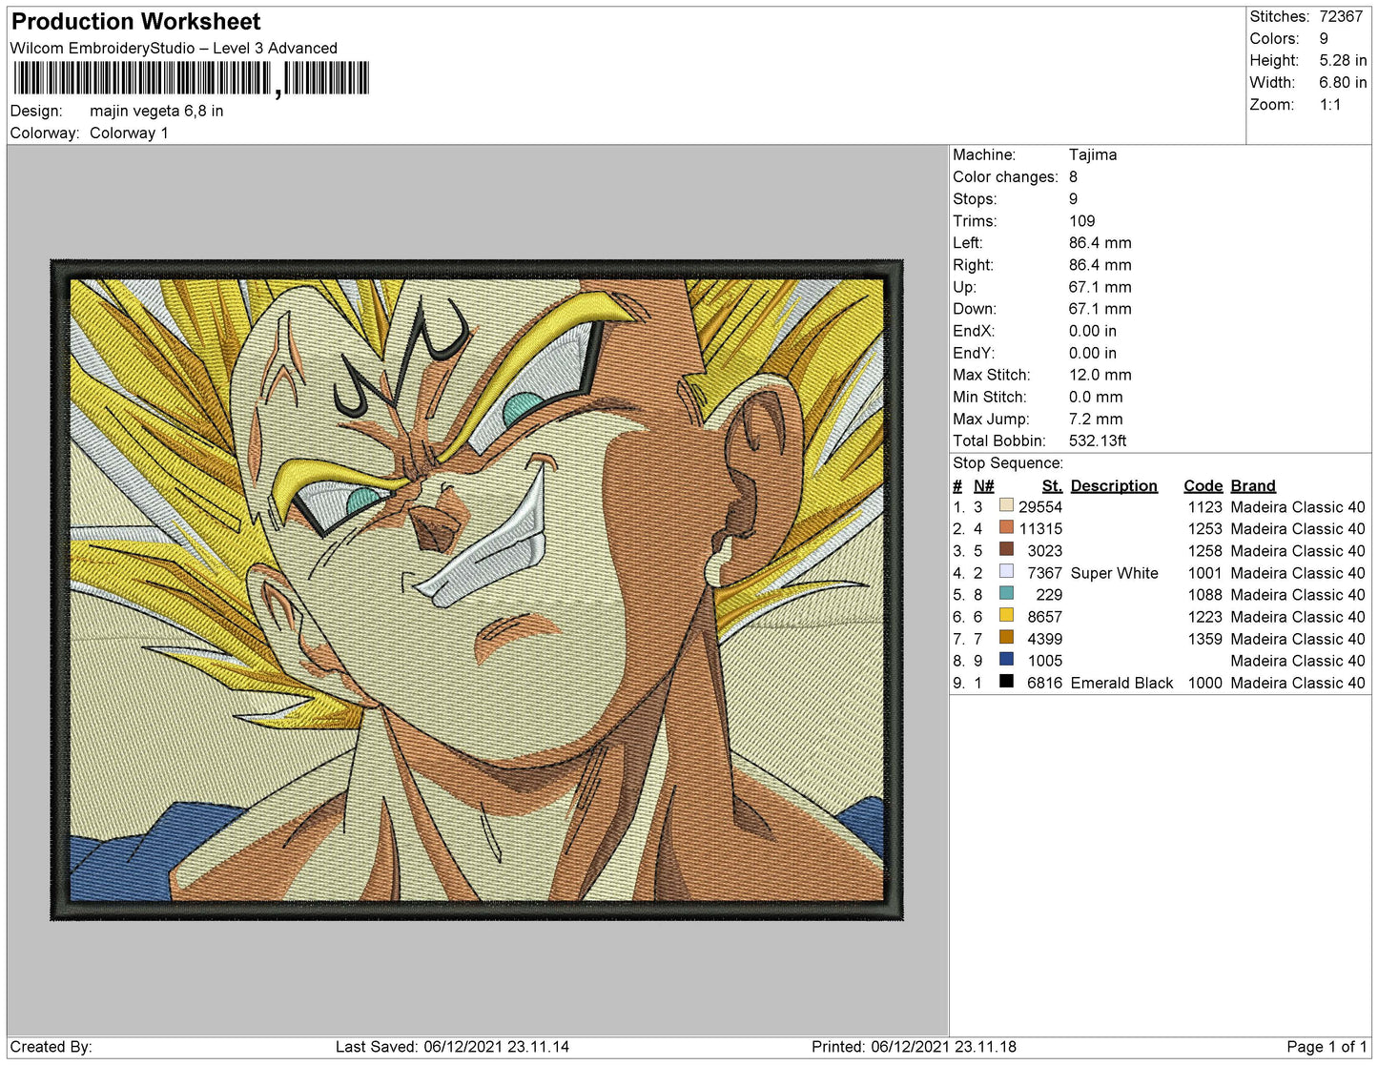Choose the yellow swatch for thread 1223
The width and height of the screenshot is (1378, 1065).
coord(1006,616)
